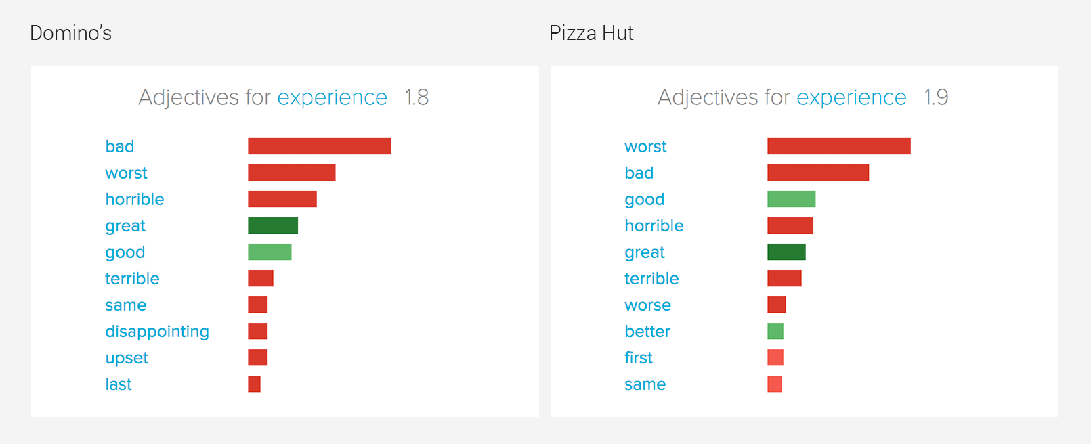Open the 'horrible' adjective in Domino's list
Image resolution: width=1091 pixels, height=444 pixels.
pyautogui.click(x=134, y=199)
